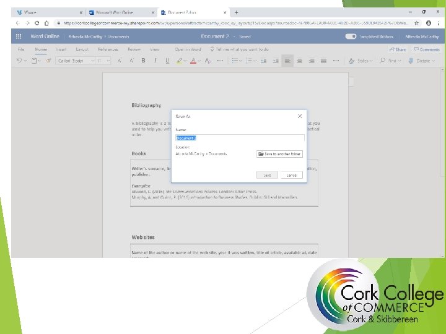Apply text highlight color
This screenshot has width=446, height=334.
coord(179,61)
